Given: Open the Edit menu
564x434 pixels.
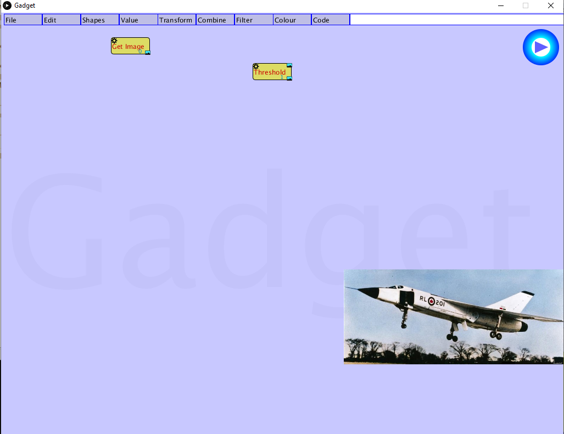Looking at the screenshot, I should (x=62, y=20).
